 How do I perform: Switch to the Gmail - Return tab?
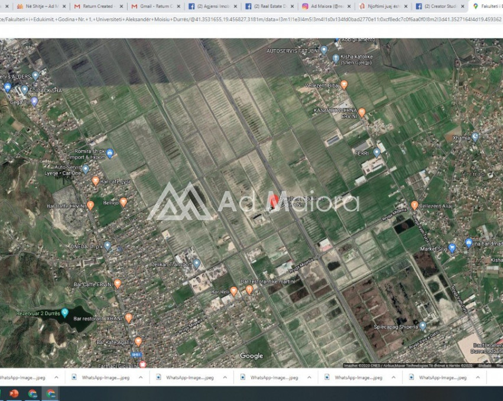155,7
